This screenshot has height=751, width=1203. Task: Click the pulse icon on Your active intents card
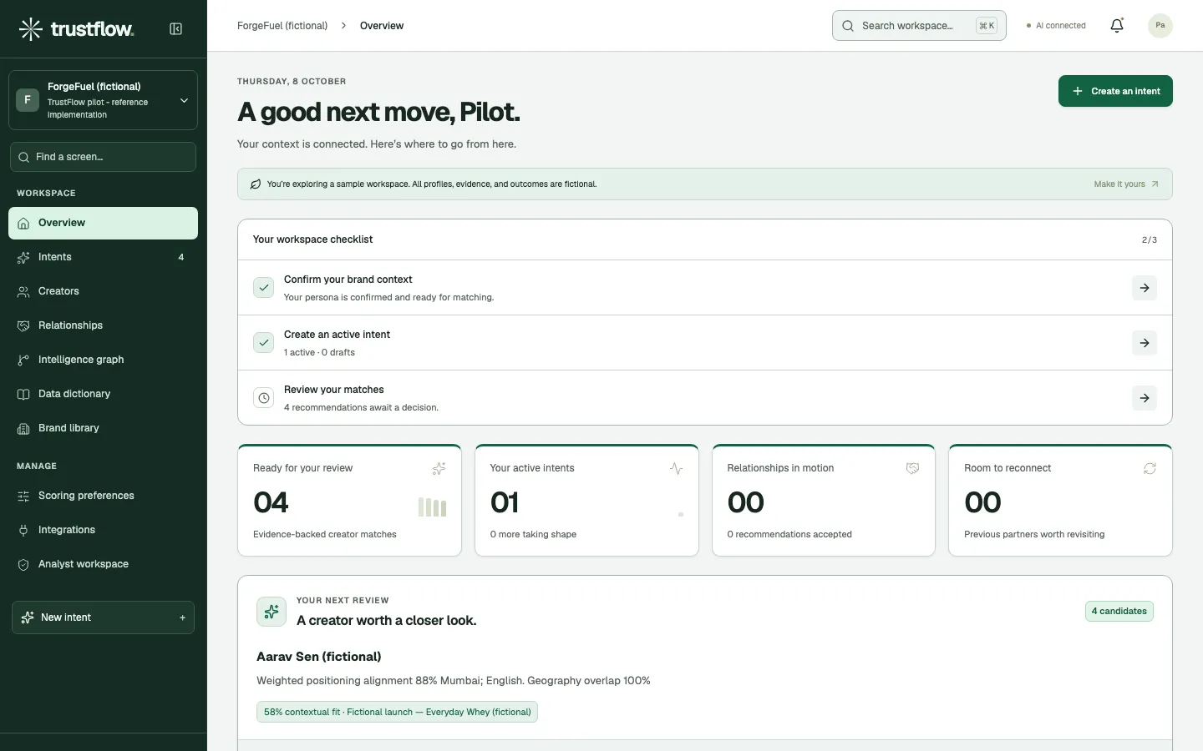coord(676,469)
